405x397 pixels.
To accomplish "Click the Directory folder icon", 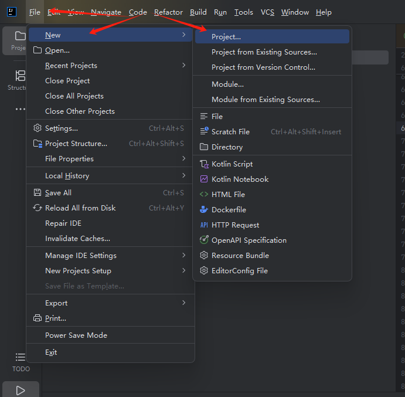I will [x=204, y=147].
